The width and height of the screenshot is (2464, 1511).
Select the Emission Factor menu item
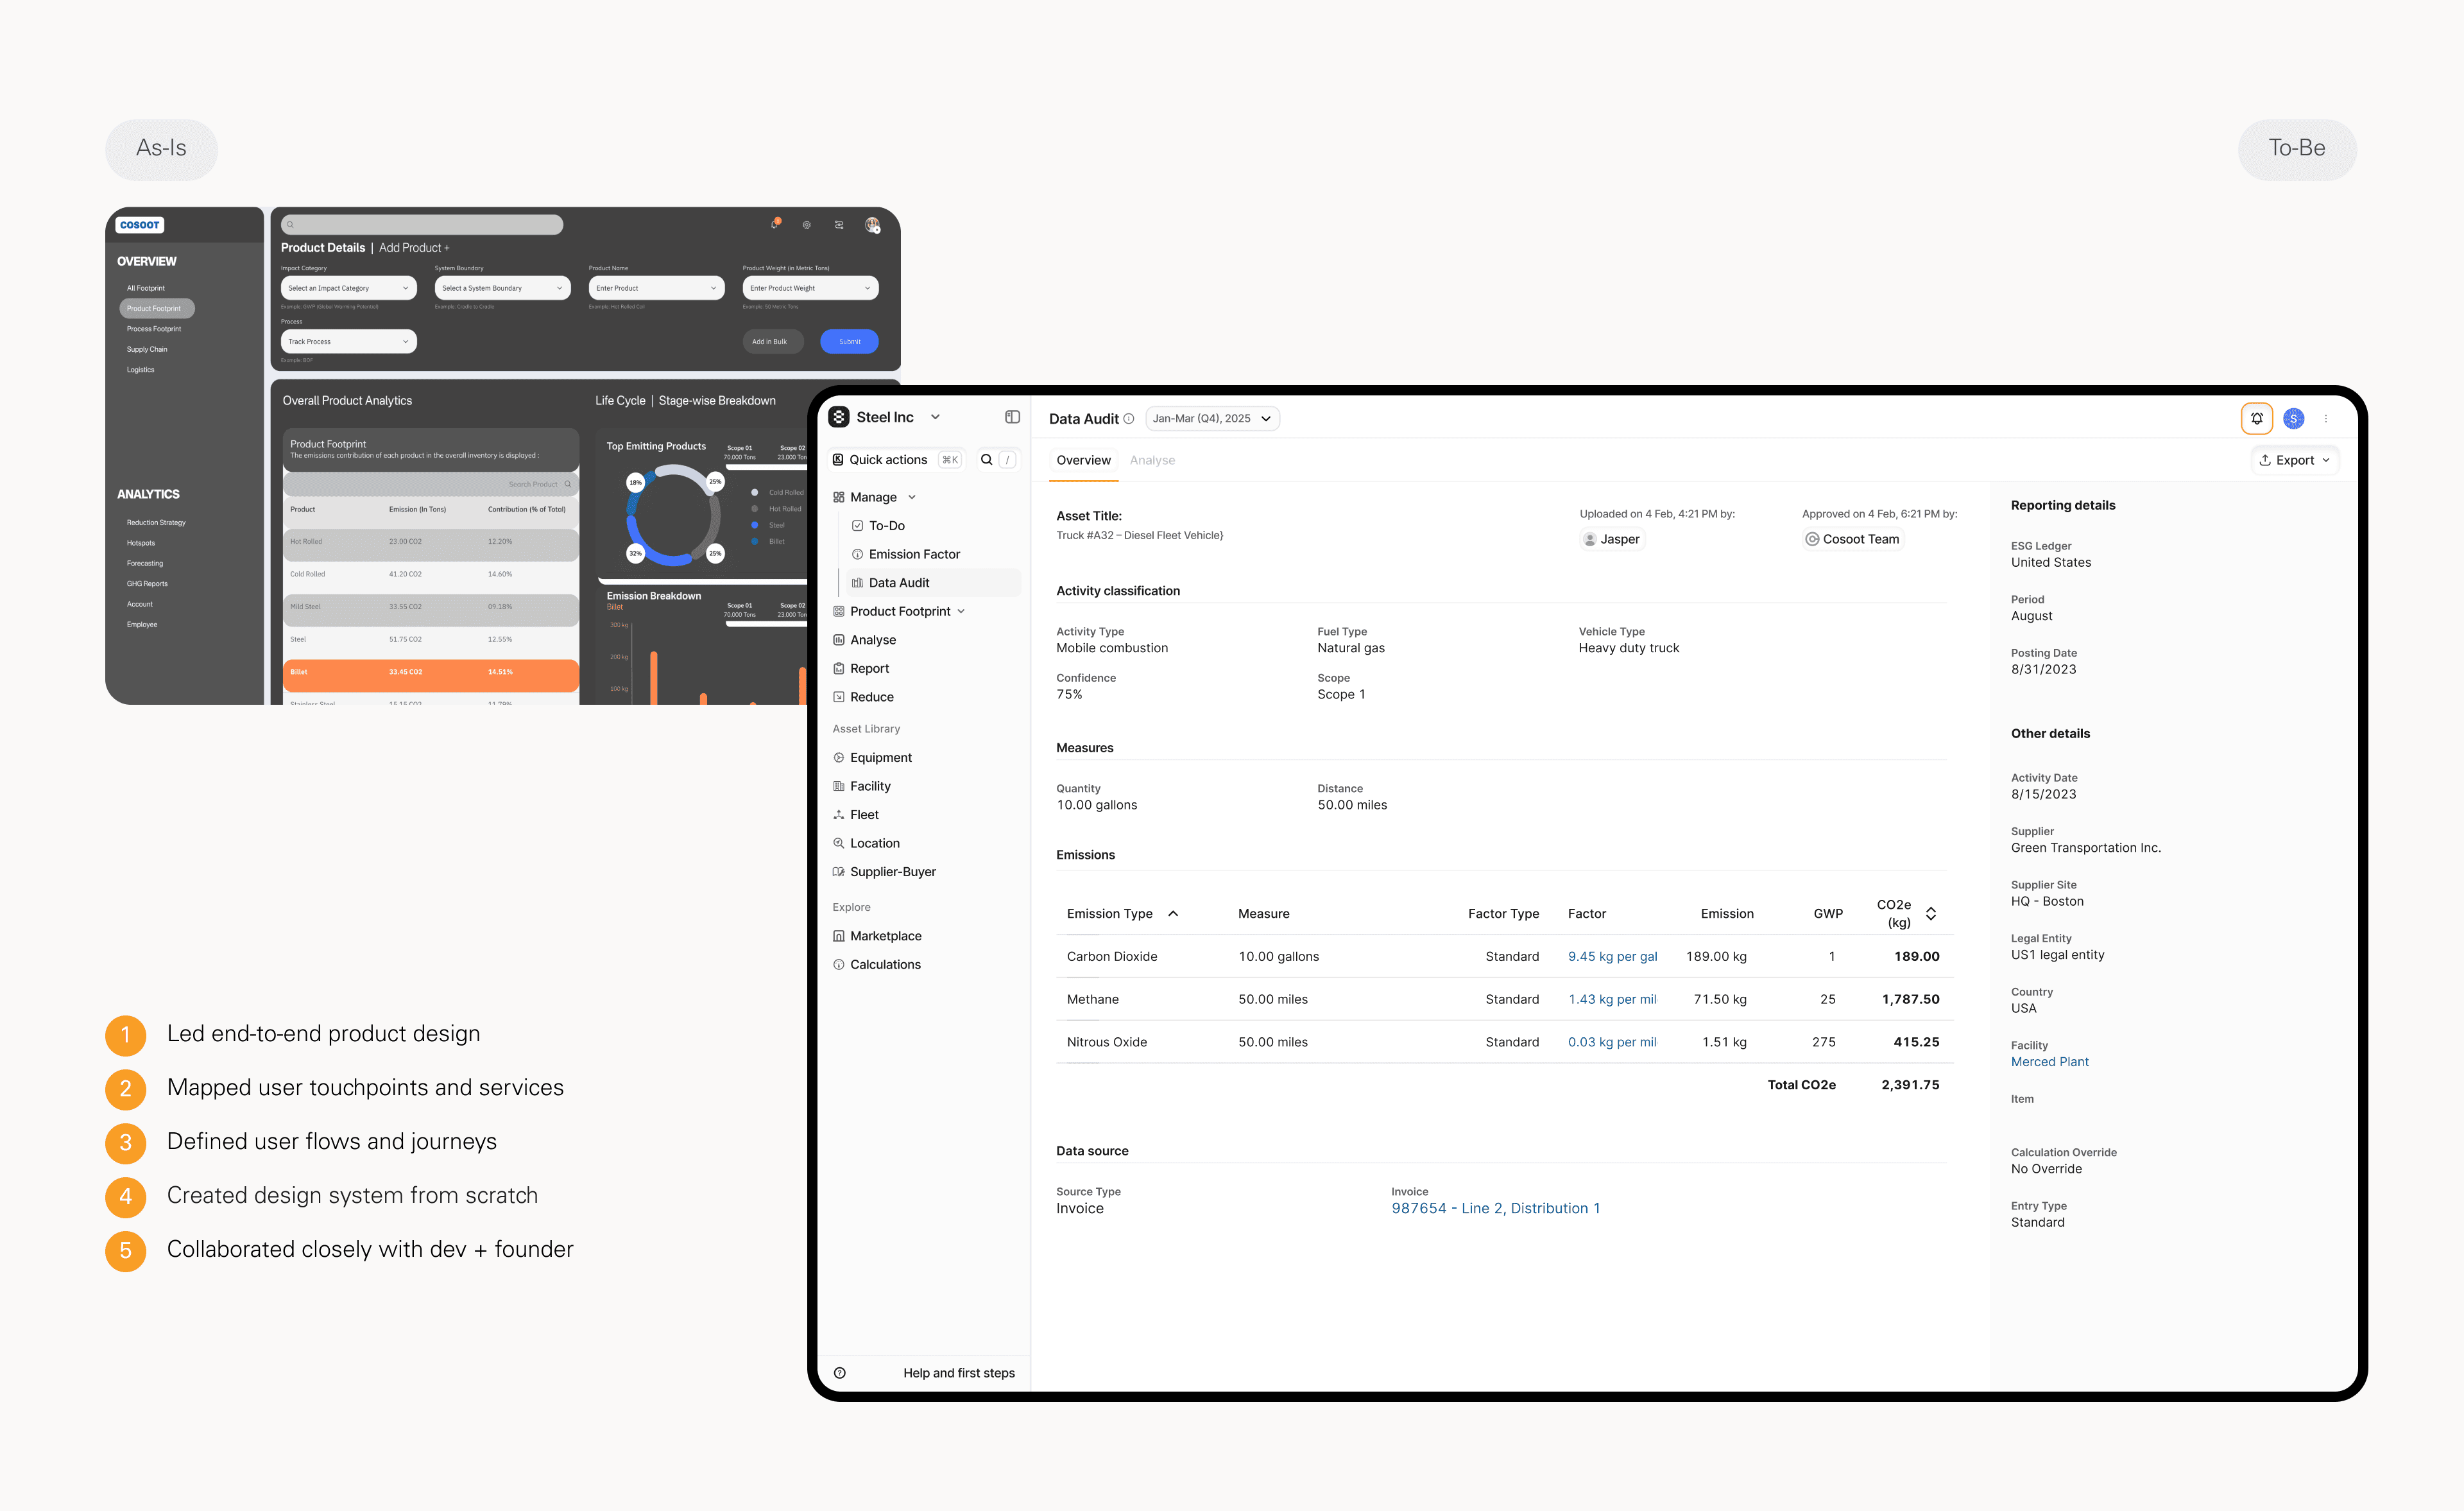[913, 555]
